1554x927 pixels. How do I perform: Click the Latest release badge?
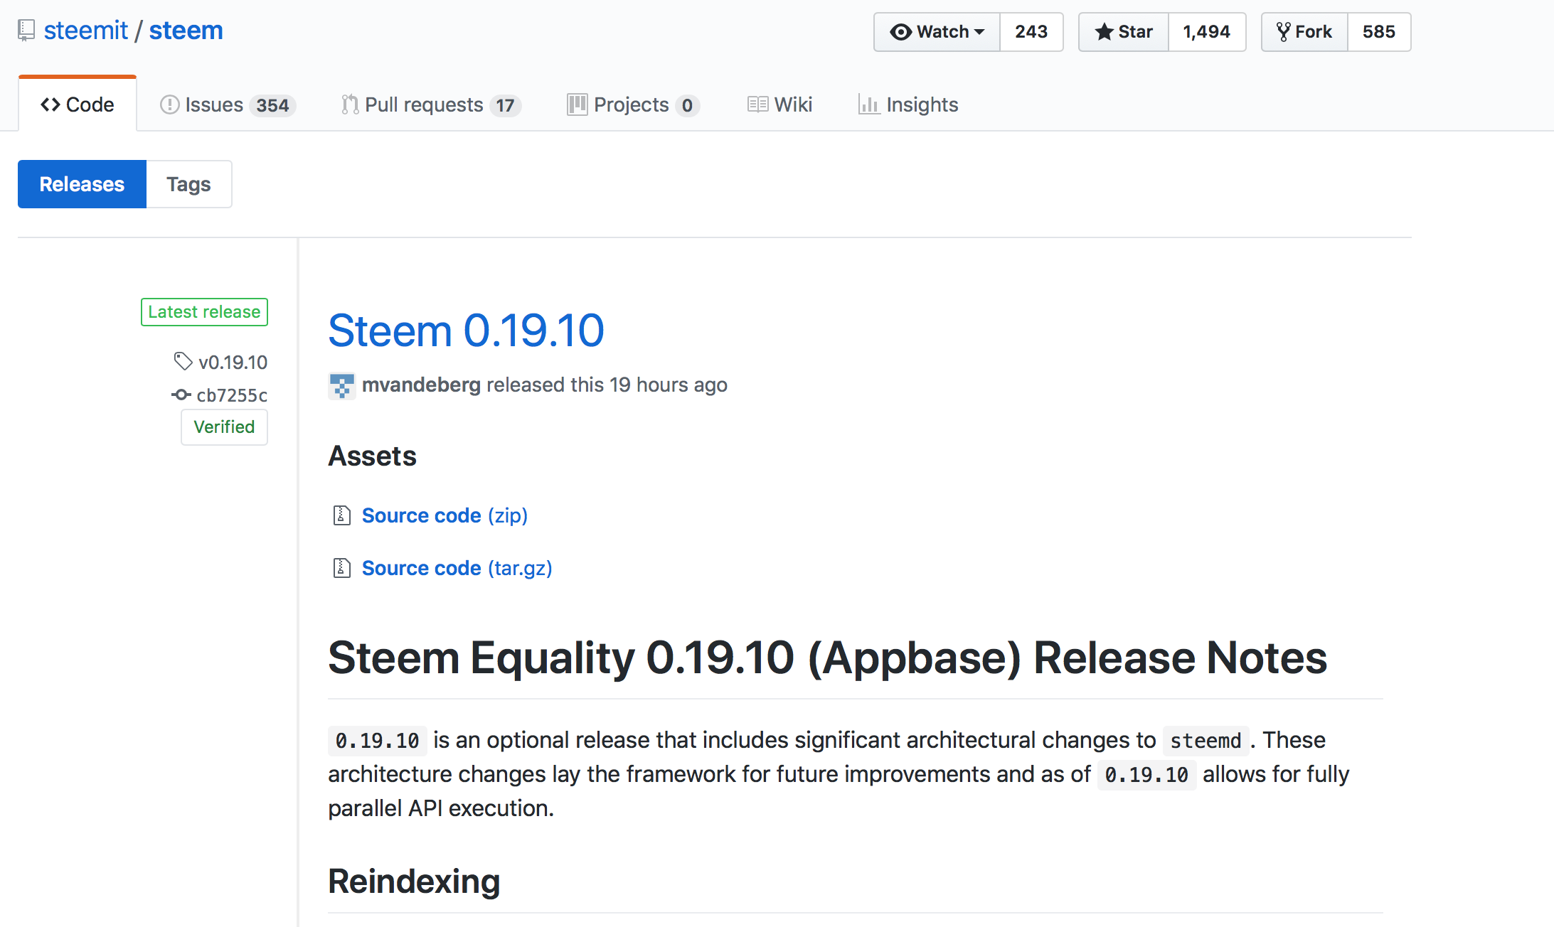pos(204,312)
